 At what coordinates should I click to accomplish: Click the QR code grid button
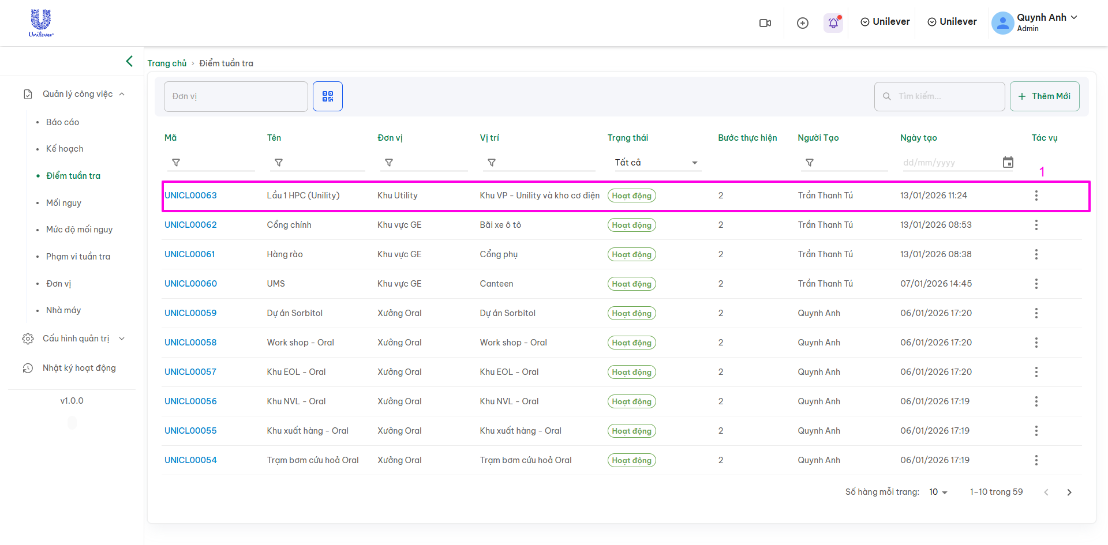tap(327, 96)
